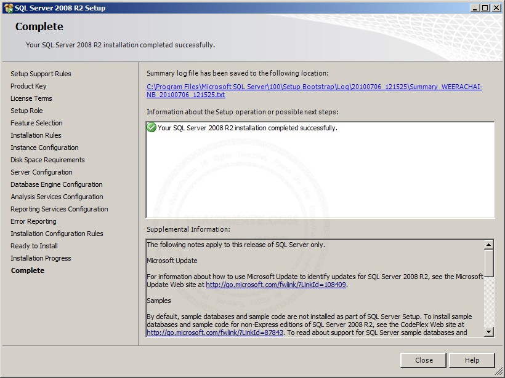Image resolution: width=505 pixels, height=378 pixels.
Task: Select Disk Space Requirements step
Action: pyautogui.click(x=47, y=160)
